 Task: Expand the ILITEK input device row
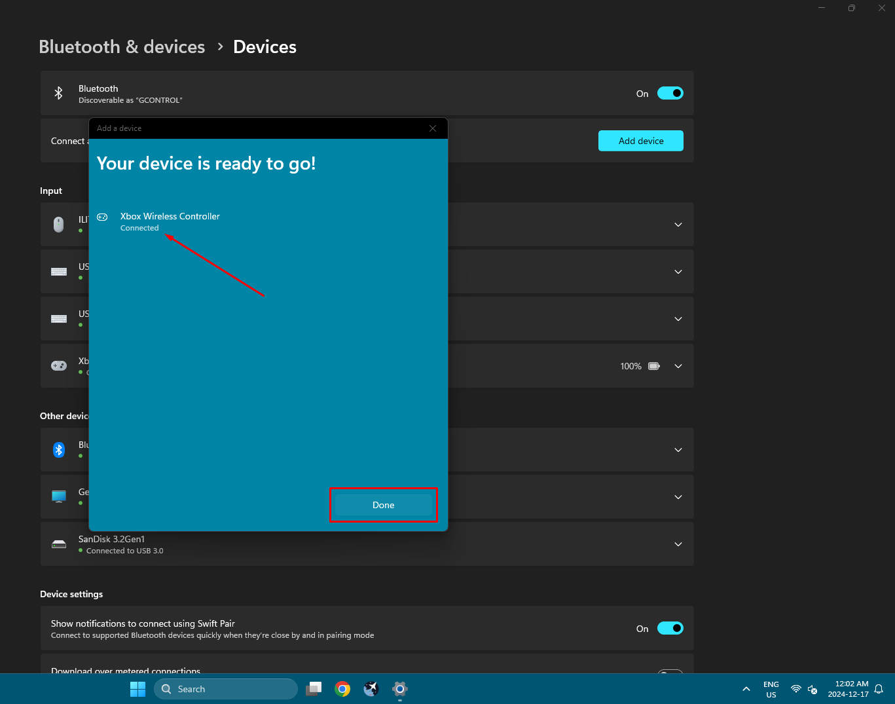(x=678, y=224)
